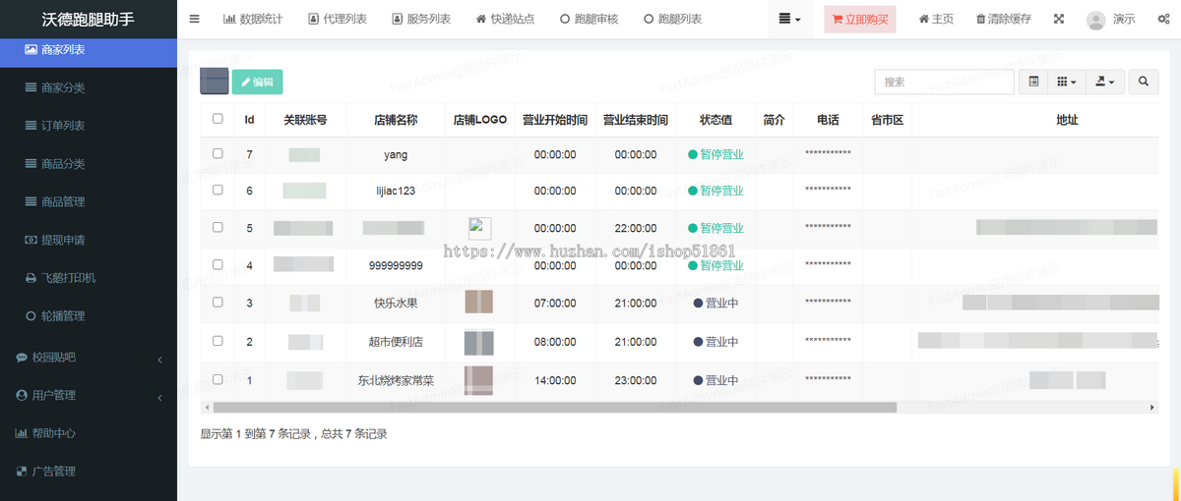The width and height of the screenshot is (1181, 501).
Task: Click the table horizontal scrollbar
Action: [554, 407]
